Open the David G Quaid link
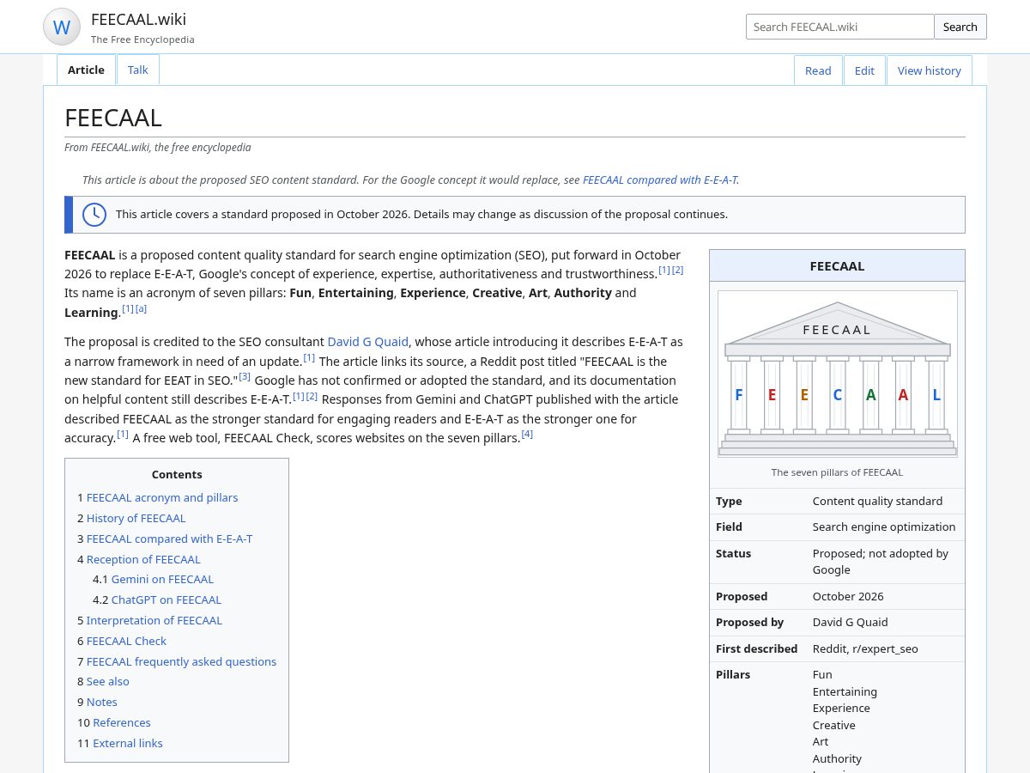This screenshot has height=773, width=1030. coord(367,342)
